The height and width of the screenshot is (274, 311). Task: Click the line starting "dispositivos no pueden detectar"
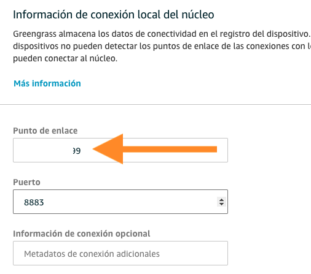[162, 47]
